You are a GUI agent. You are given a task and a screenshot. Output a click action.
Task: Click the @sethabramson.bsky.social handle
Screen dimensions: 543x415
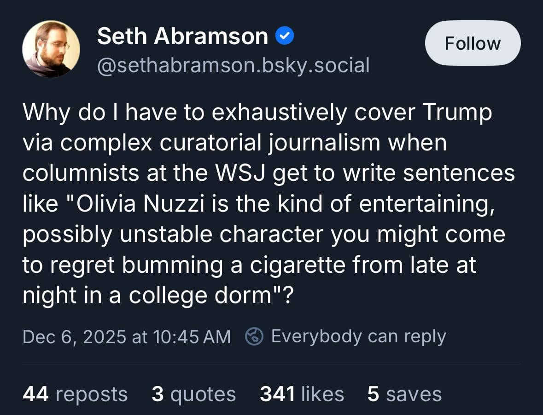coord(233,65)
